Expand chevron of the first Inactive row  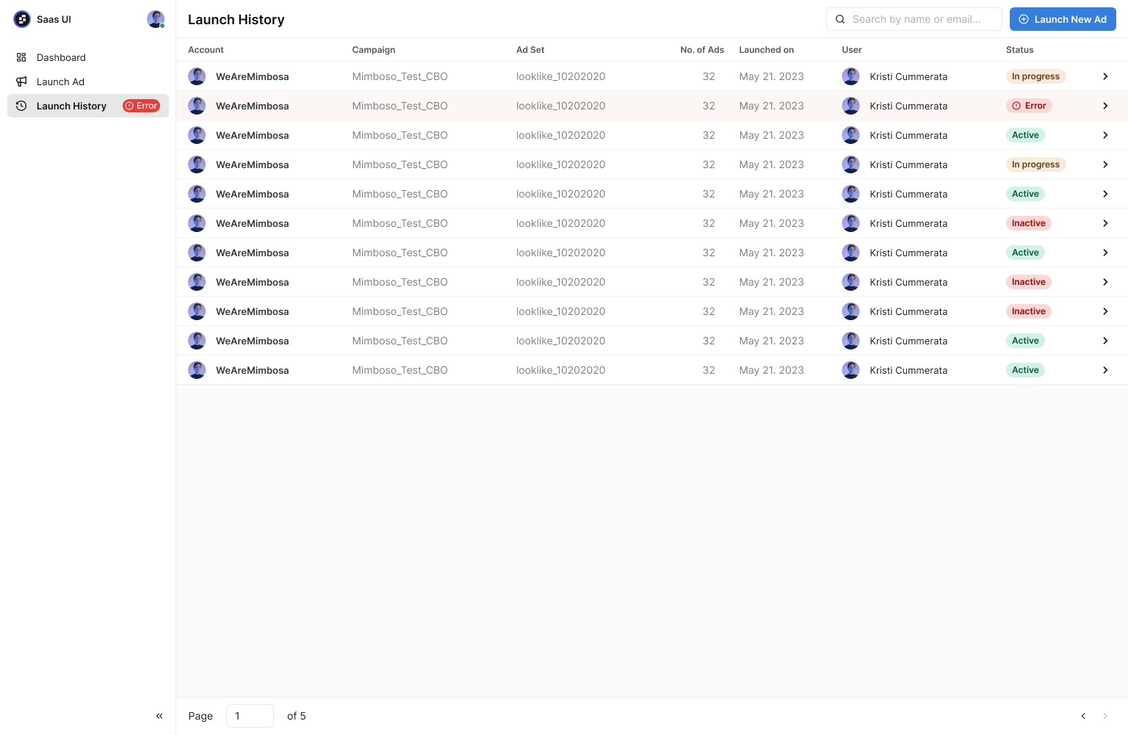1105,223
